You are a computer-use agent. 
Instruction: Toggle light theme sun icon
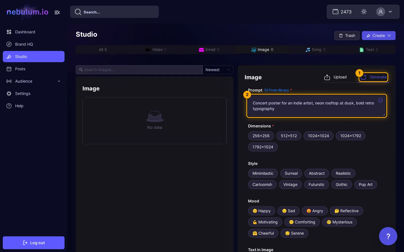(364, 12)
